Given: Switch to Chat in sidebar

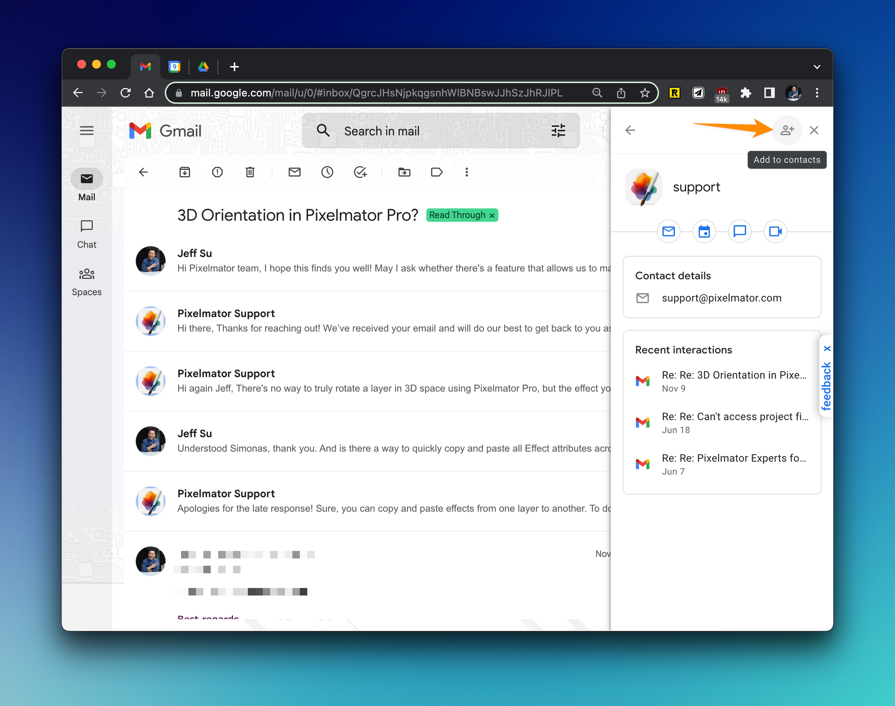Looking at the screenshot, I should coord(87,234).
